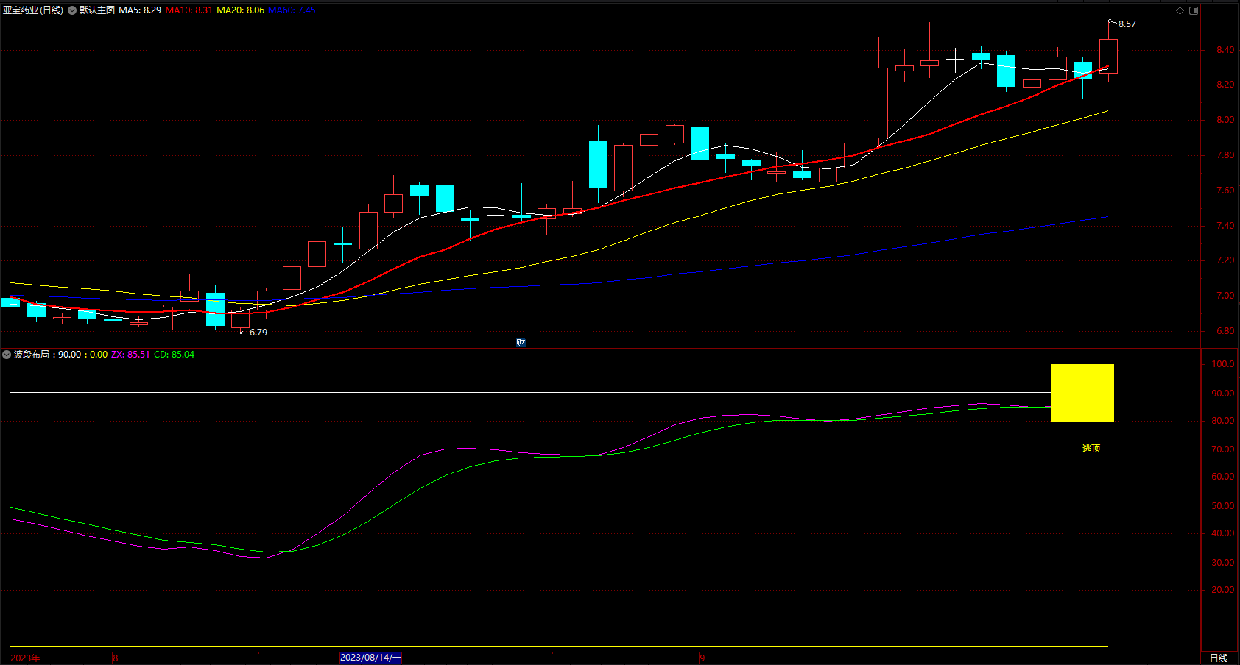Click the MA5: 8.29 value

(140, 10)
